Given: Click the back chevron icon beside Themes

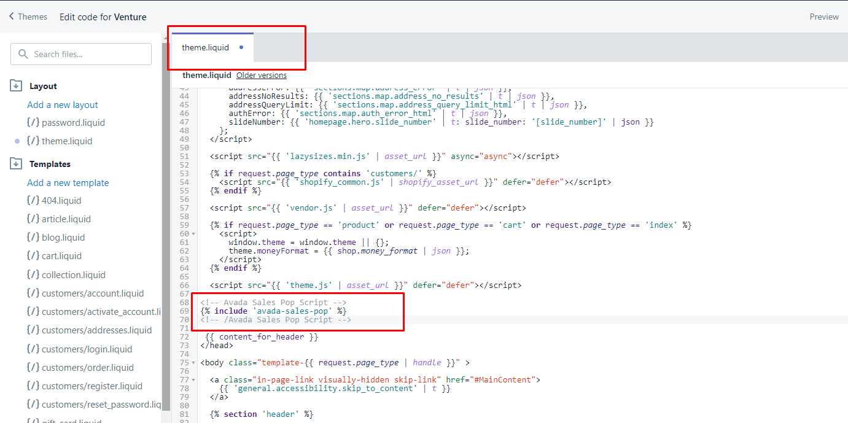Looking at the screenshot, I should point(12,17).
